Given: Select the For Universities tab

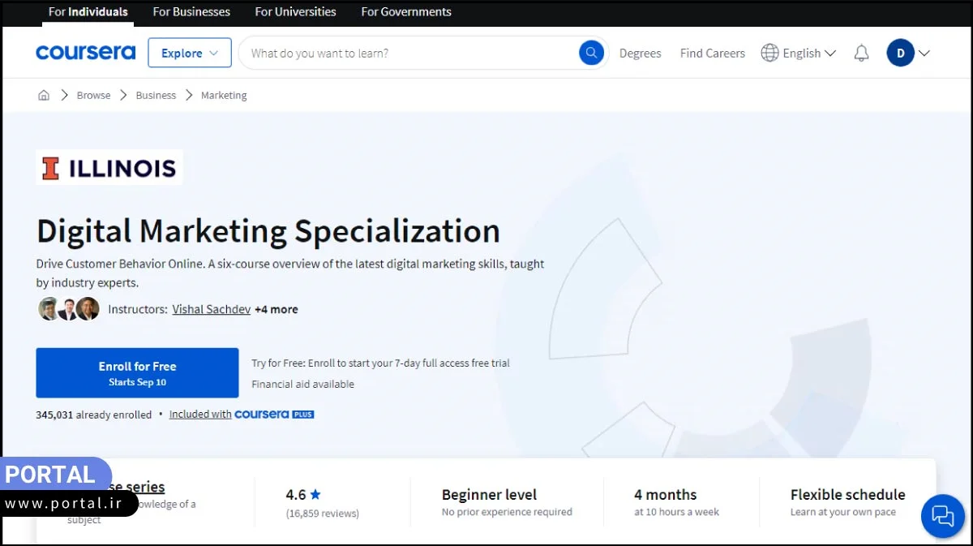Looking at the screenshot, I should coord(295,11).
